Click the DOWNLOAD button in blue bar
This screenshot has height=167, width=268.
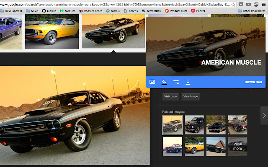[x=253, y=82]
